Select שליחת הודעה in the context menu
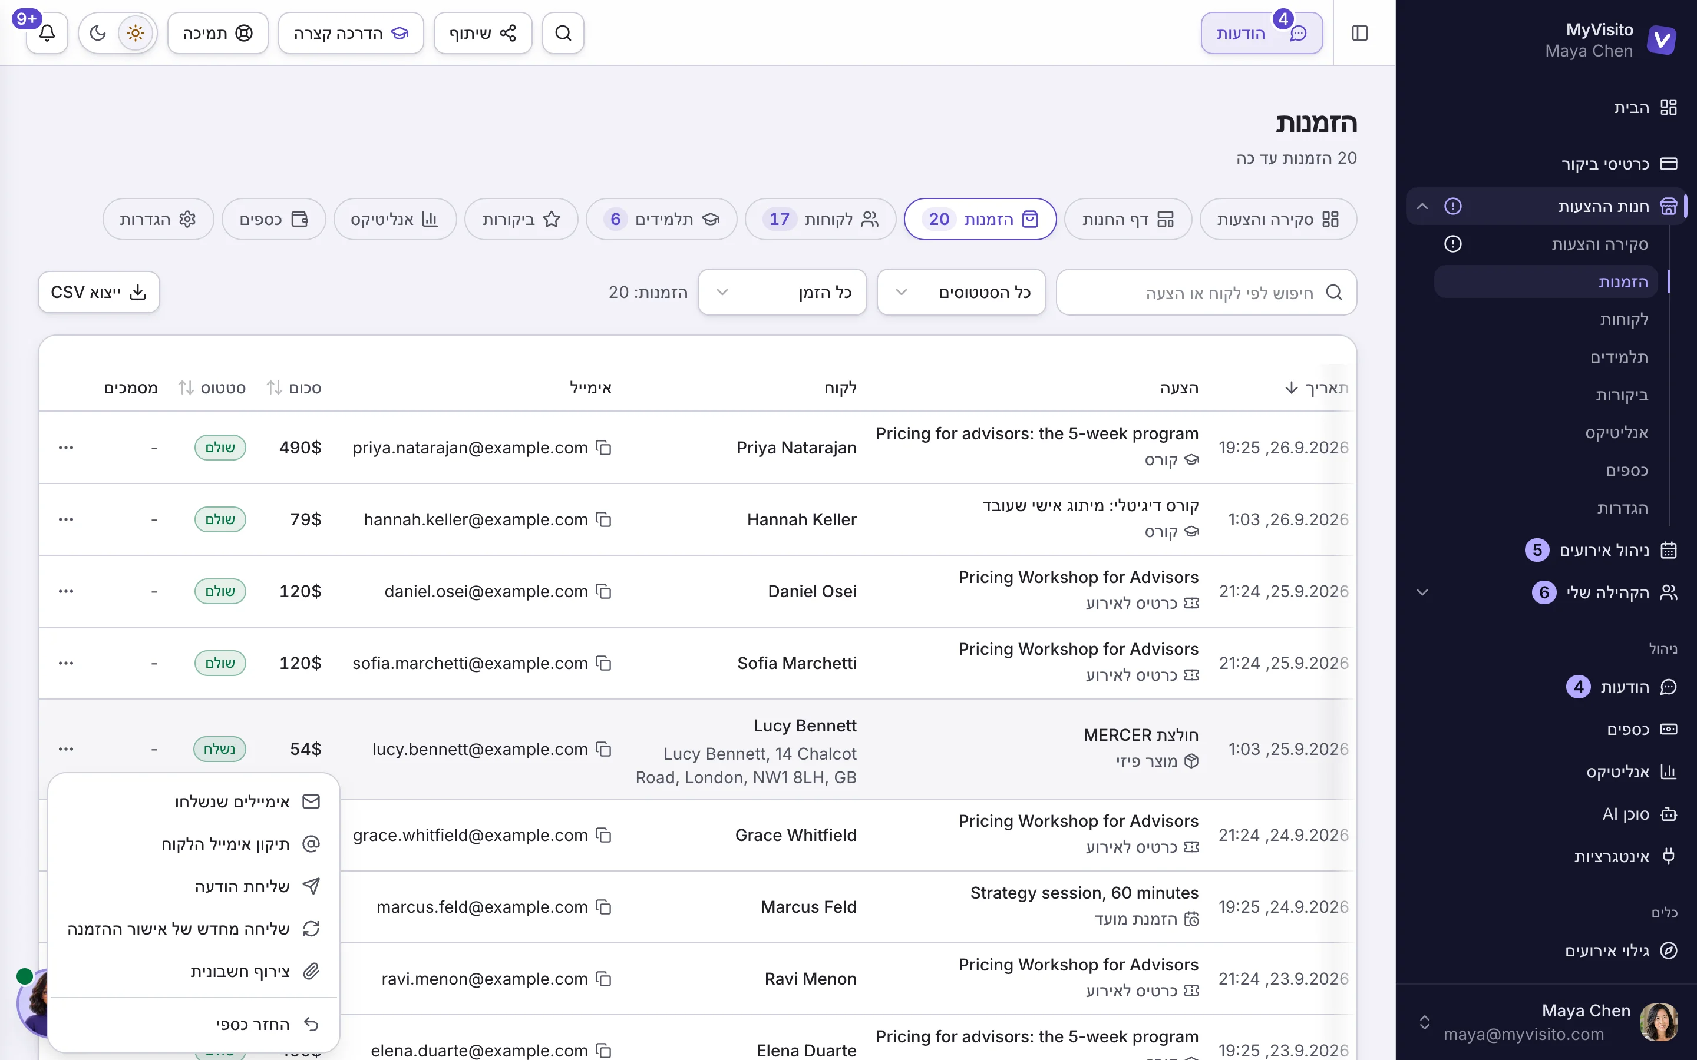This screenshot has width=1697, height=1060. click(x=193, y=886)
